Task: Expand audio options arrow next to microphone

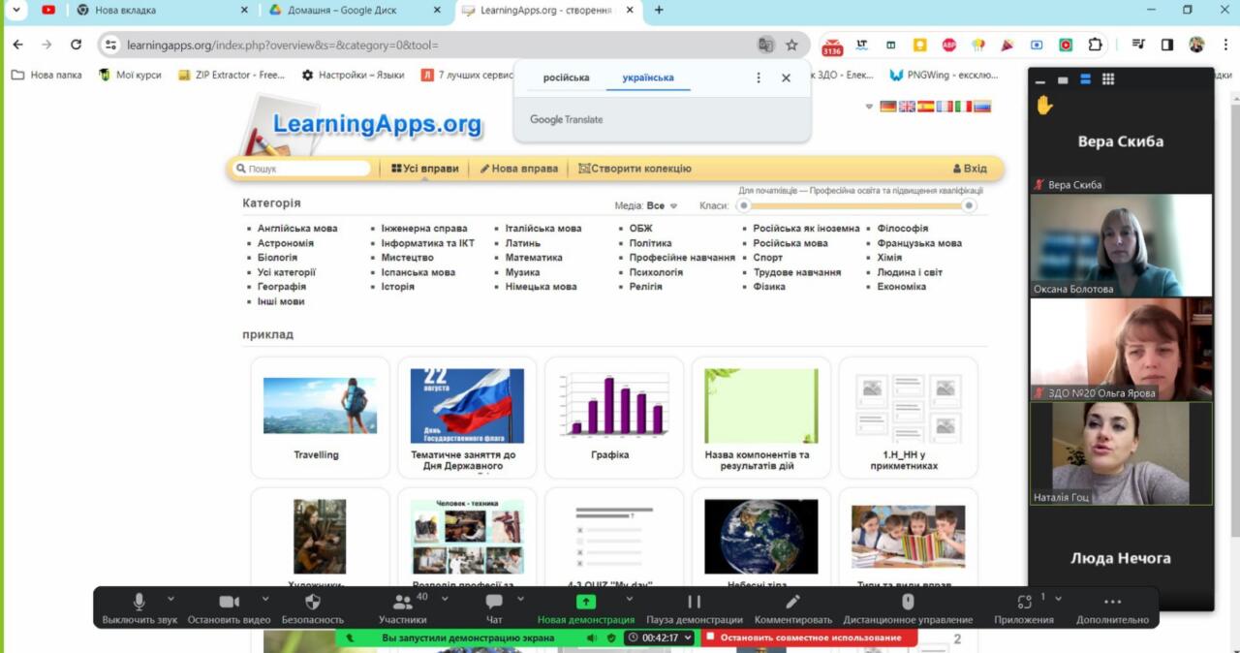Action: 171,599
